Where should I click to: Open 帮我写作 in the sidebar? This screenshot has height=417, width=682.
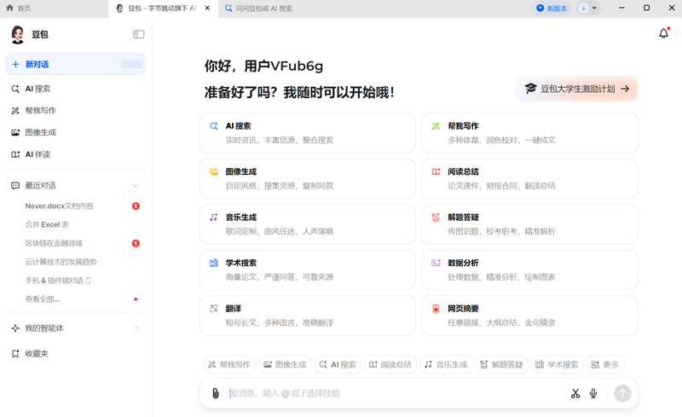[75, 111]
